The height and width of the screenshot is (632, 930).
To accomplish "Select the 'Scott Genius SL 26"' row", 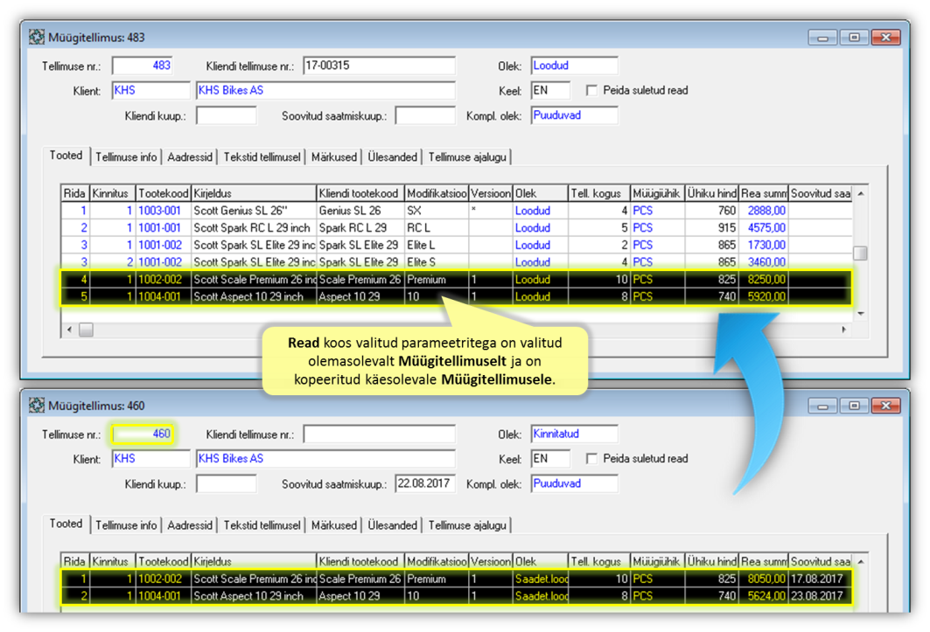I will click(x=457, y=211).
